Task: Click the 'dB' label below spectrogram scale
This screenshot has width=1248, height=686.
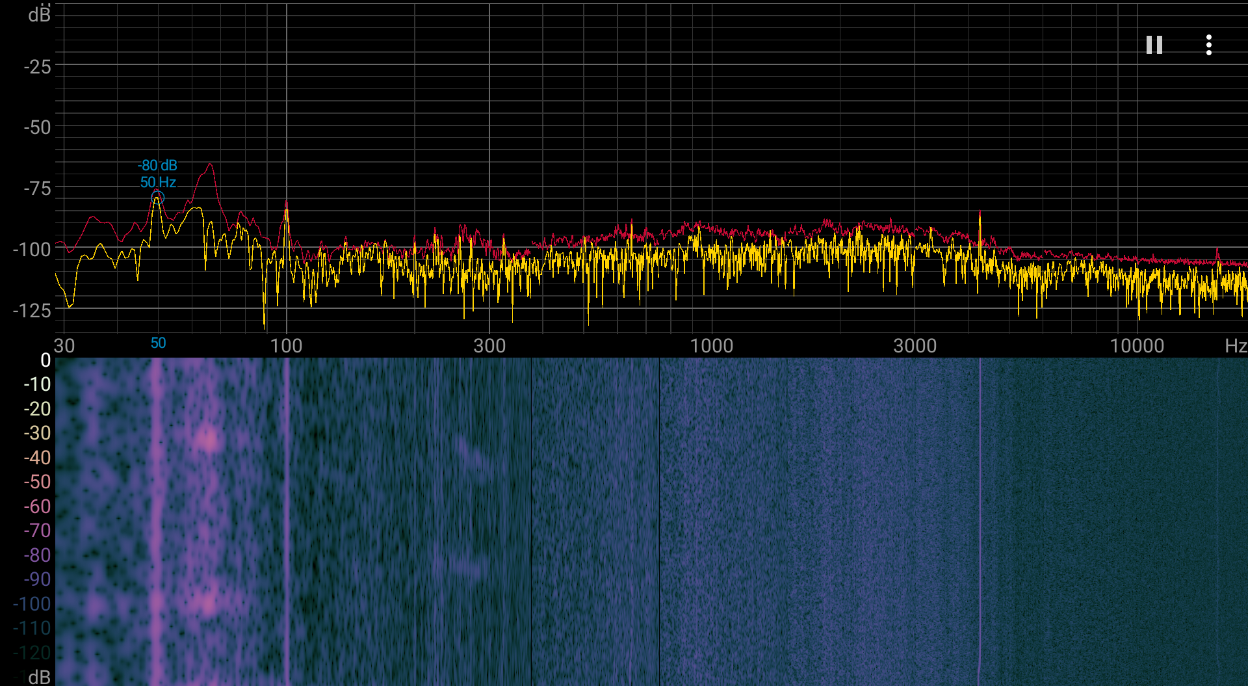Action: coord(39,677)
